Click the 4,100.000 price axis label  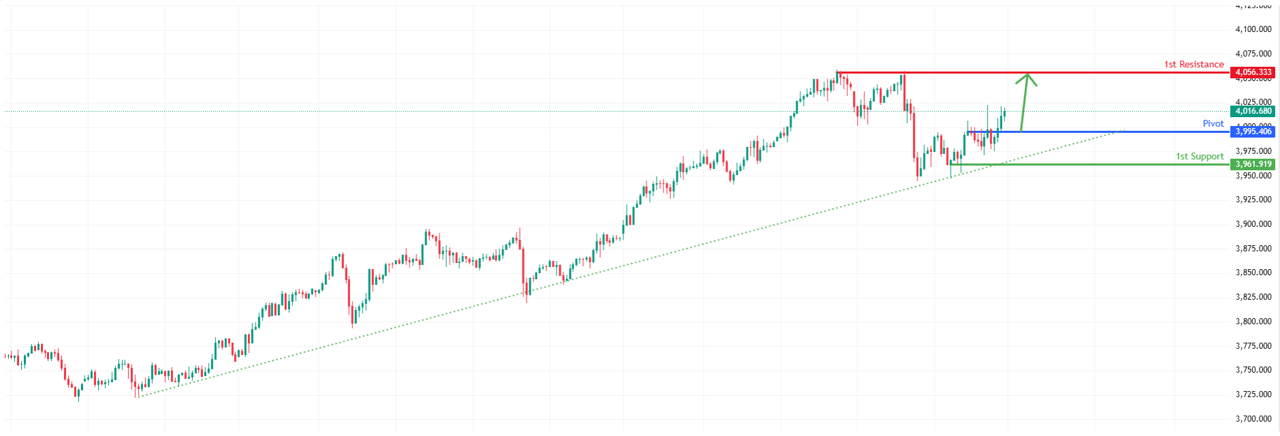1253,29
